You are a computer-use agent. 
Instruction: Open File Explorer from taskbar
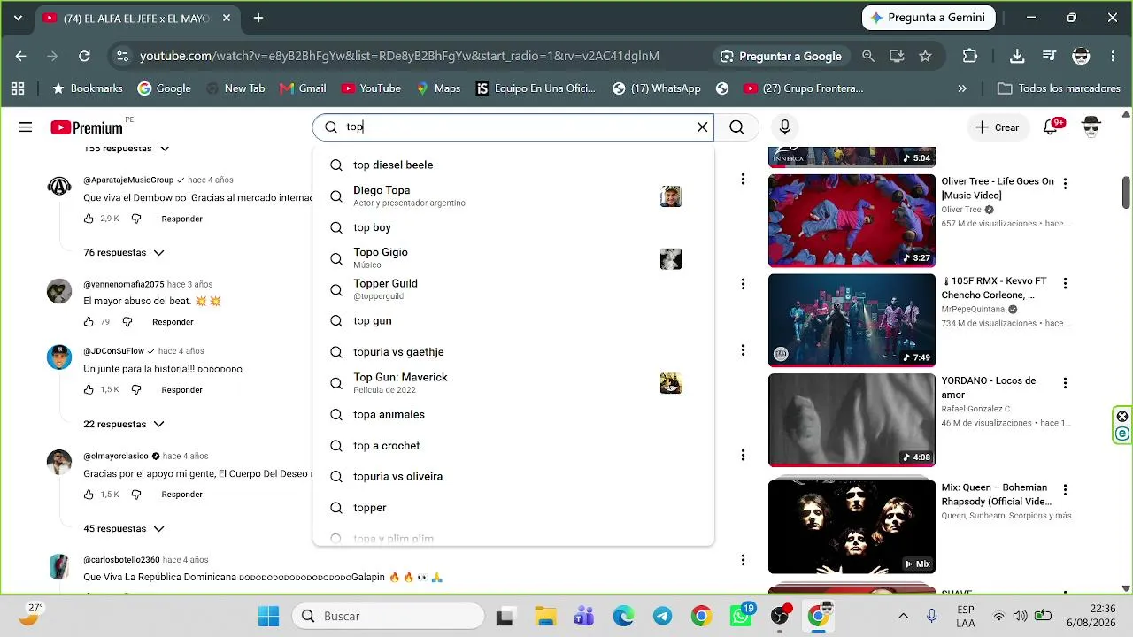point(545,616)
